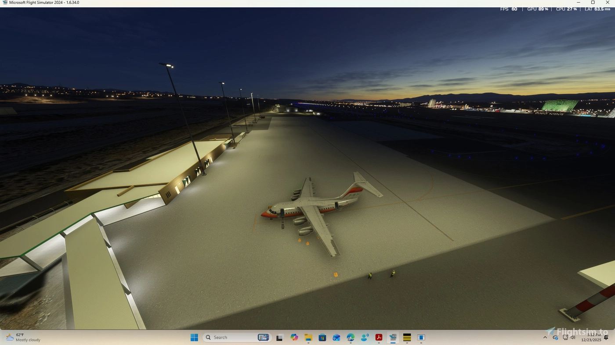Select the running Flight Simulator taskbar icon
The height and width of the screenshot is (345, 615).
[x=393, y=337]
